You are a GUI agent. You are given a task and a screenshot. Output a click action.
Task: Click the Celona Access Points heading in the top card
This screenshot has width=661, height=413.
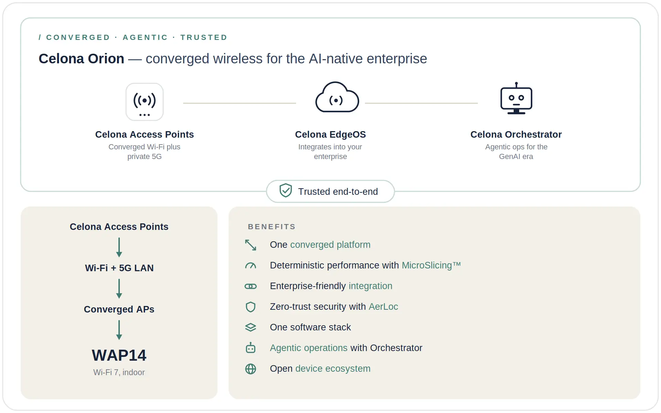pyautogui.click(x=145, y=135)
